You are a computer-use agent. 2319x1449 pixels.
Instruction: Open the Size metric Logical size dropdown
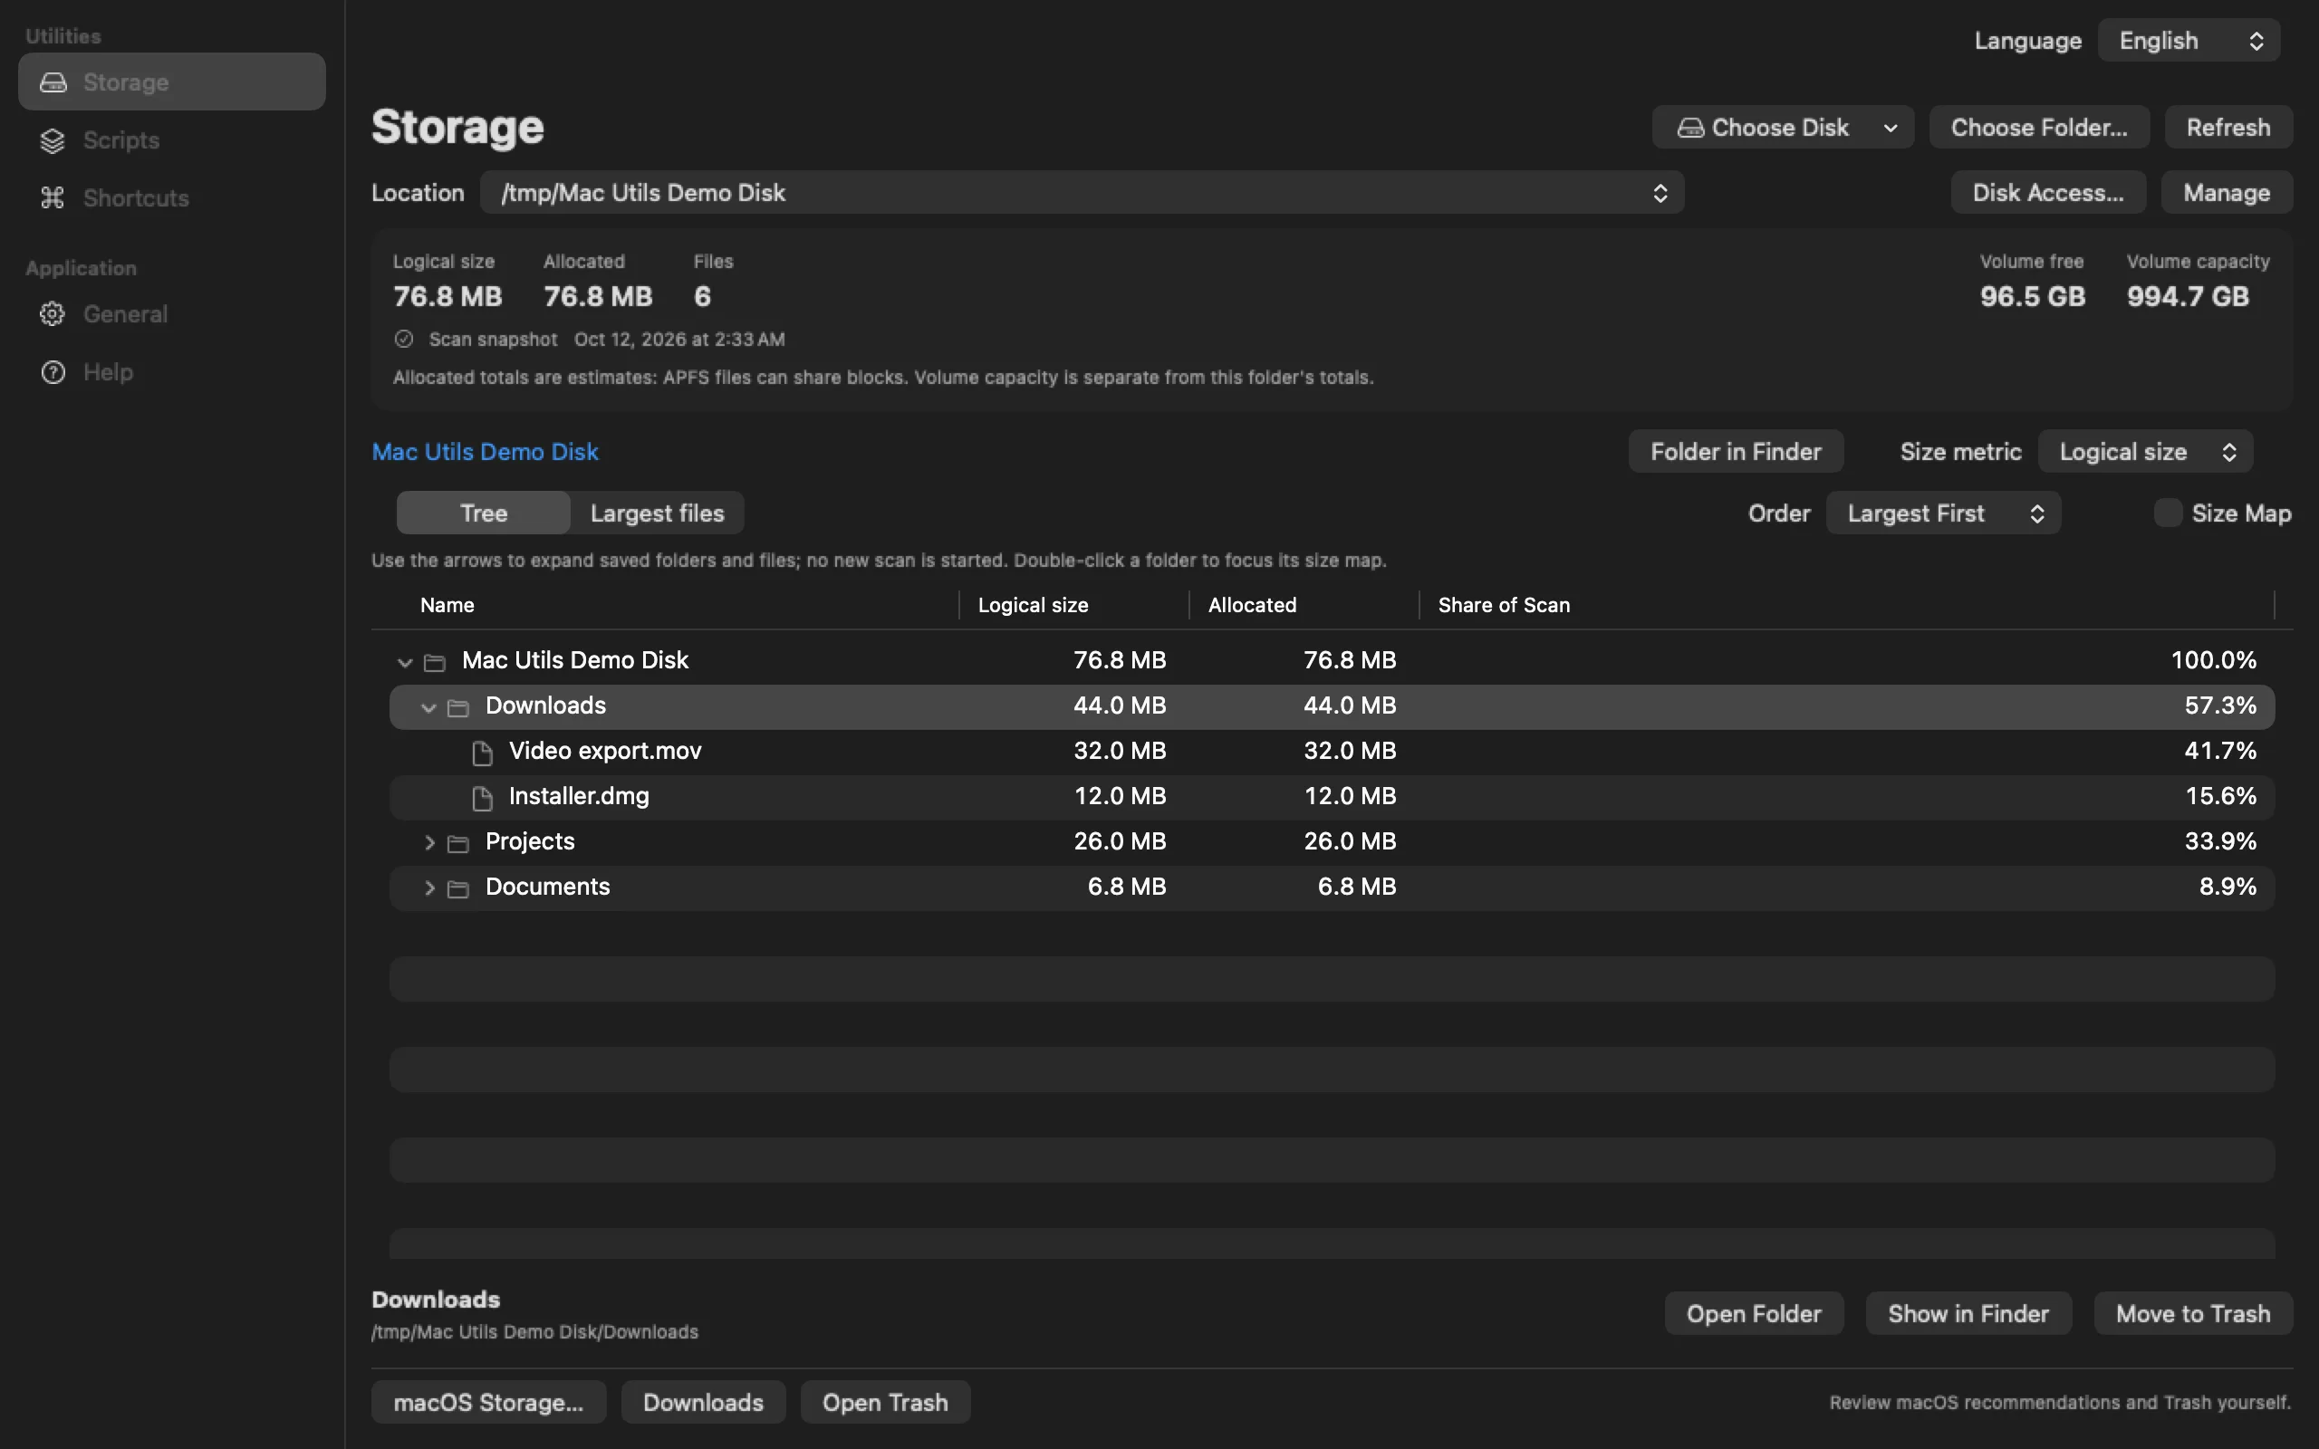click(x=2144, y=451)
